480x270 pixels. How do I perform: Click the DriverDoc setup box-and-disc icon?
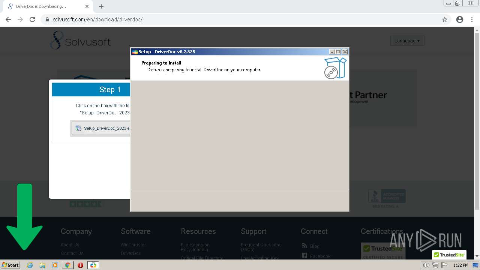coord(335,68)
